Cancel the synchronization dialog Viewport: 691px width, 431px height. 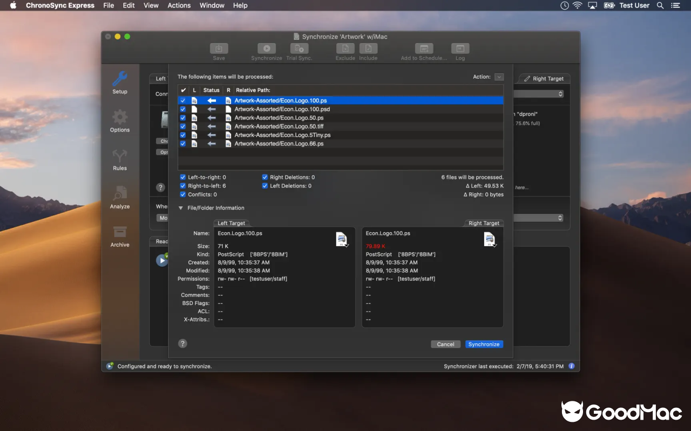(x=445, y=344)
